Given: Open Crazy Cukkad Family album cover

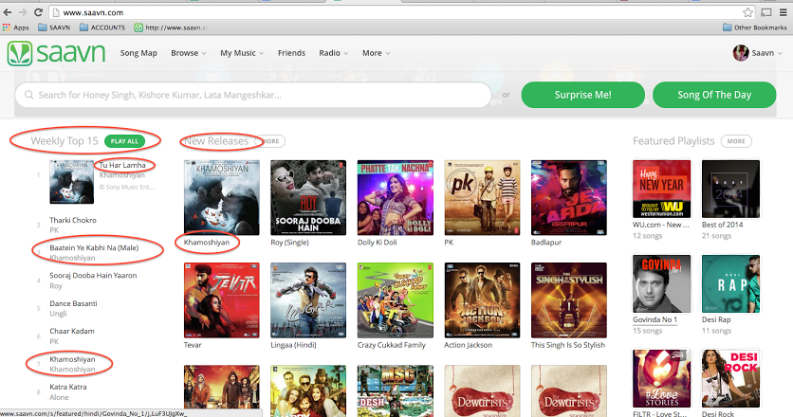Looking at the screenshot, I should tap(396, 300).
